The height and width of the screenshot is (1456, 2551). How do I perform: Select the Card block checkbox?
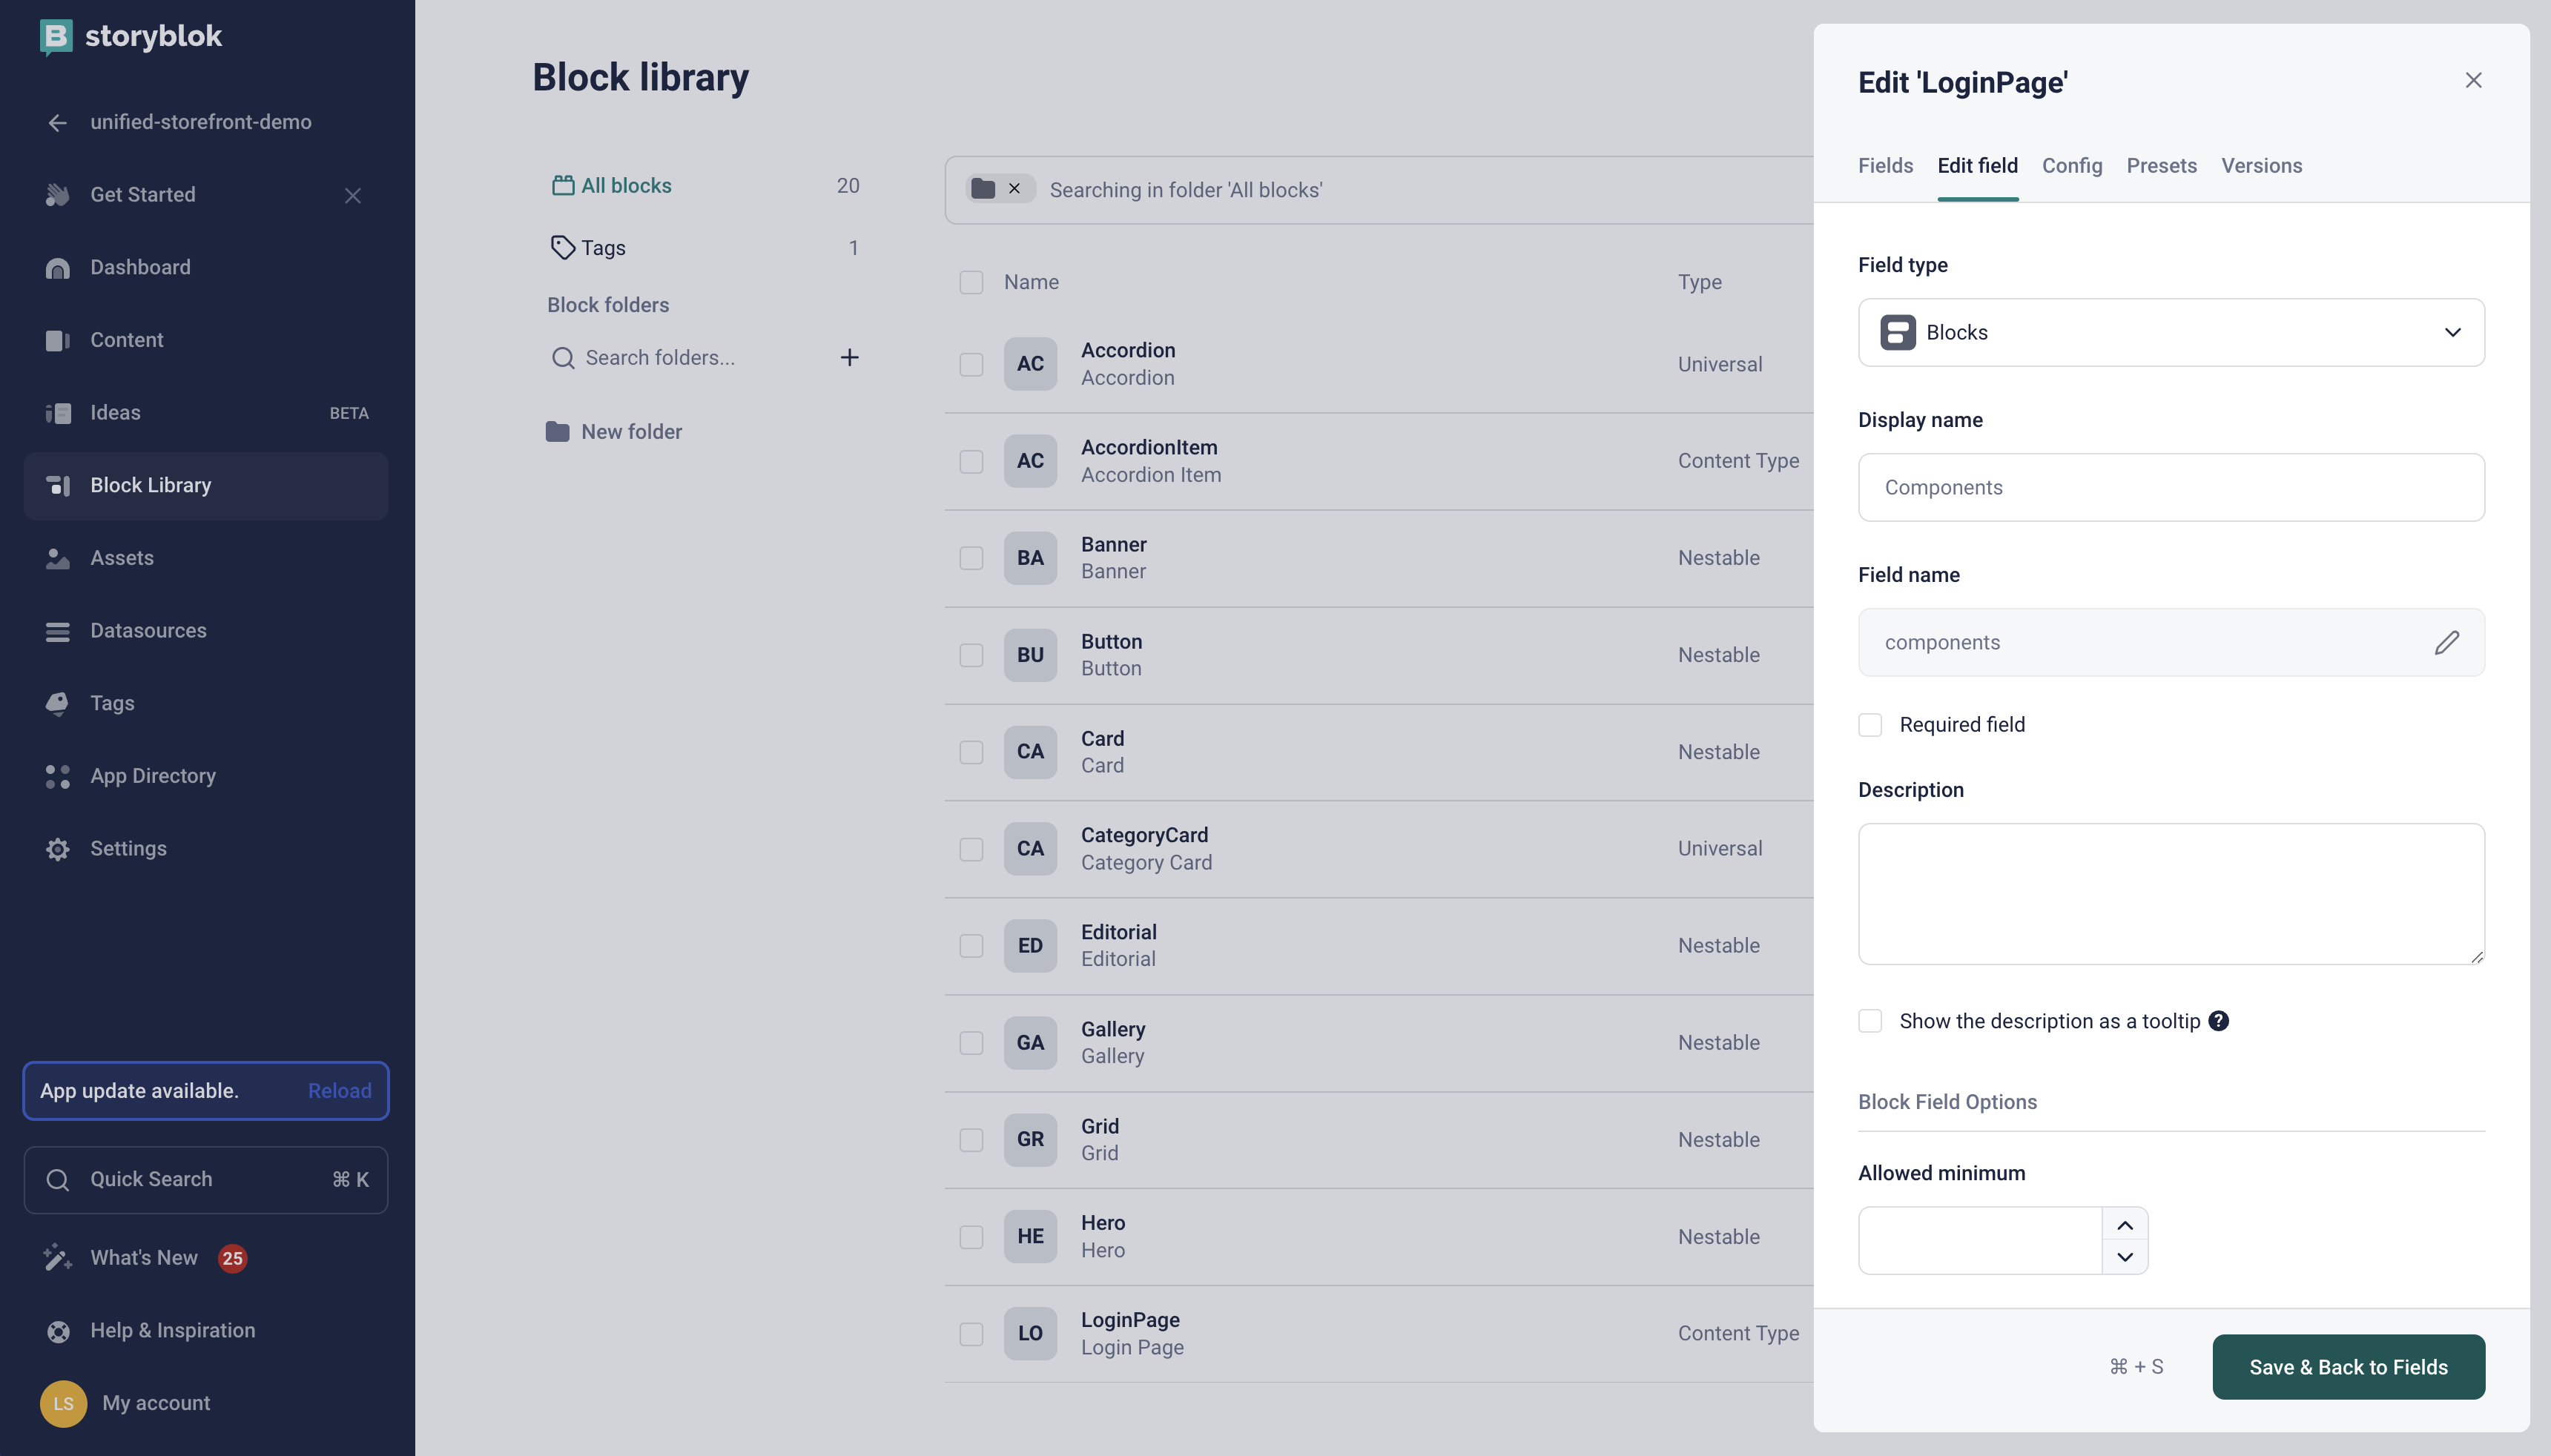click(971, 752)
